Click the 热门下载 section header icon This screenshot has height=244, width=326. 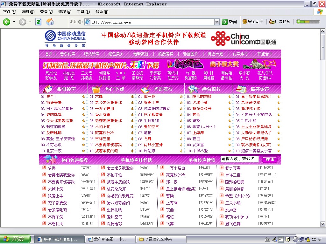97,89
